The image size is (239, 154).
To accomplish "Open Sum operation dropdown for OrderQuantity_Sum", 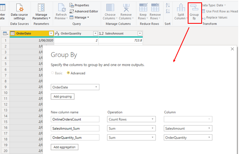I will pyautogui.click(x=131, y=137).
